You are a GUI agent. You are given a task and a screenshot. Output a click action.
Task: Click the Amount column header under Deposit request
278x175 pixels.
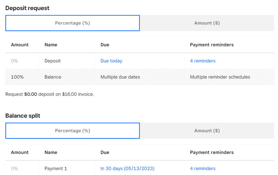[20, 44]
